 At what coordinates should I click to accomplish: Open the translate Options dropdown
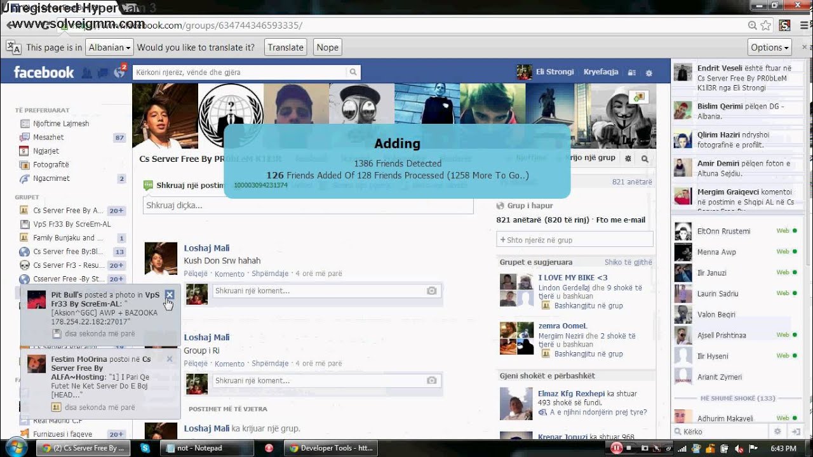click(x=770, y=48)
